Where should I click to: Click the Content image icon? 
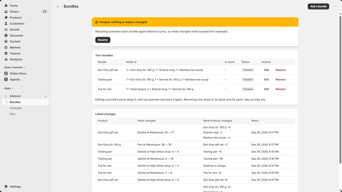[6, 42]
